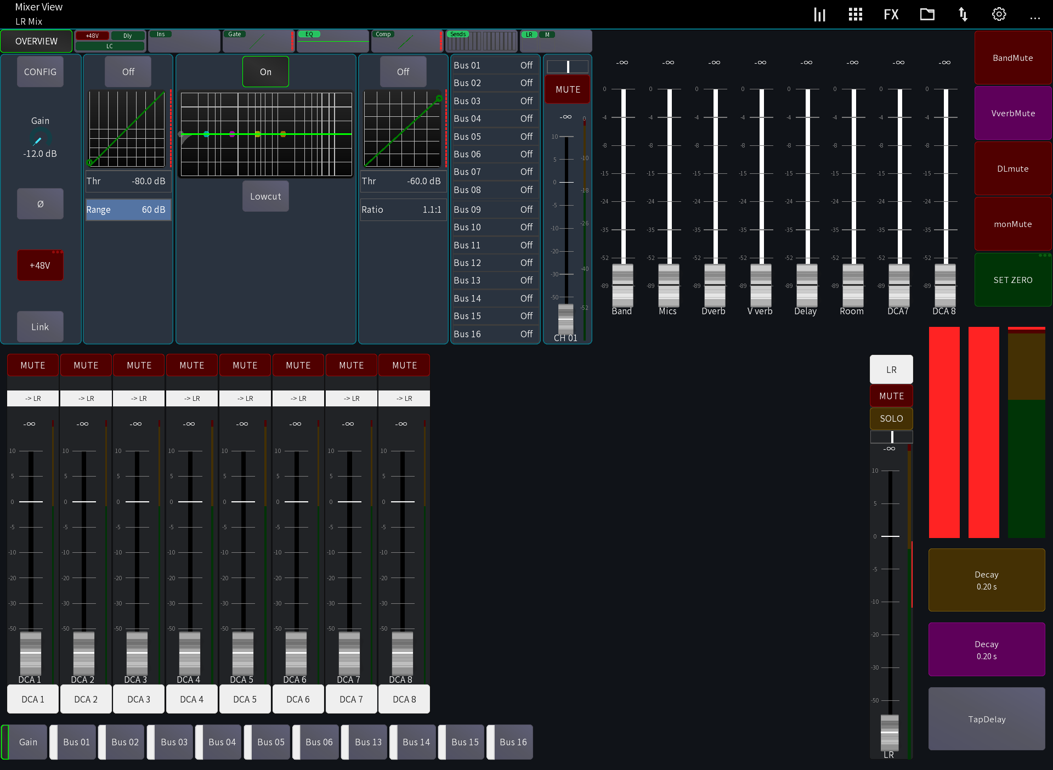
Task: Select the Bus 13 layer tab
Action: (365, 742)
